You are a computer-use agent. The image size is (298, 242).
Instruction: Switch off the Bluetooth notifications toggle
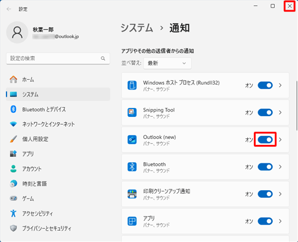tap(265, 167)
